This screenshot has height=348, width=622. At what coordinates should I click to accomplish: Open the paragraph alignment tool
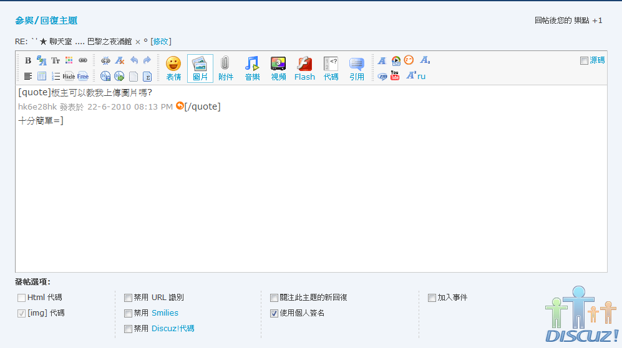click(28, 76)
